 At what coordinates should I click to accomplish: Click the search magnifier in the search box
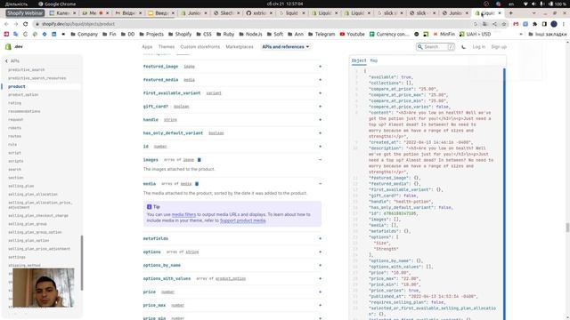(420, 47)
